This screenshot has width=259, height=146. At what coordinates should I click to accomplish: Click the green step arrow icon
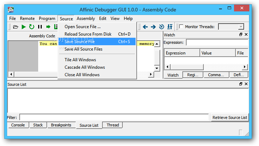tap(48, 27)
